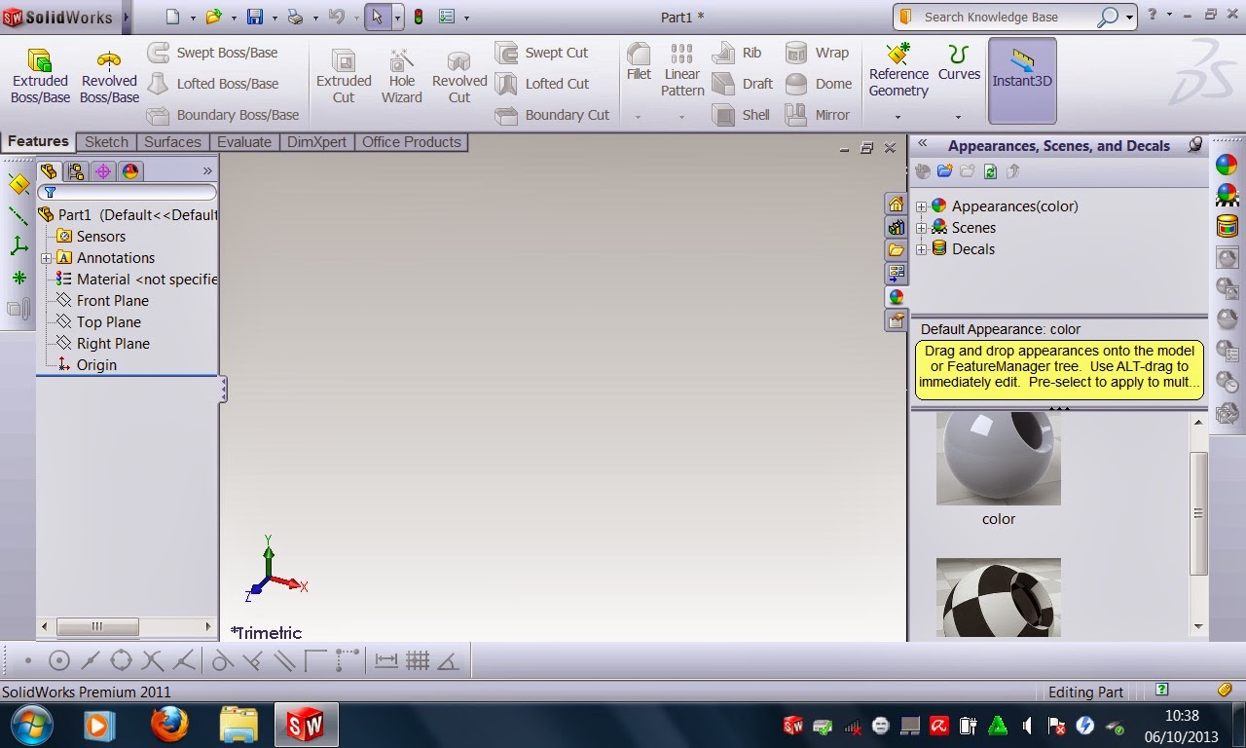Click the Swept Cut tool
Viewport: 1246px width, 748px height.
point(541,53)
